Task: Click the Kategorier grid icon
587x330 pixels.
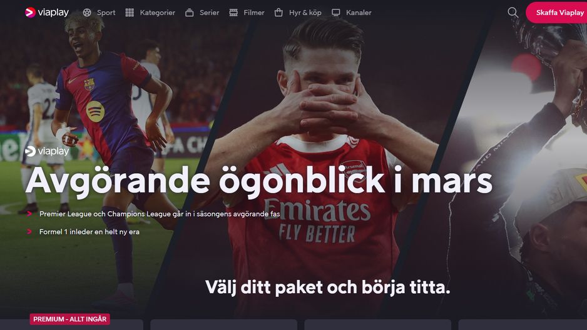Action: pos(130,12)
